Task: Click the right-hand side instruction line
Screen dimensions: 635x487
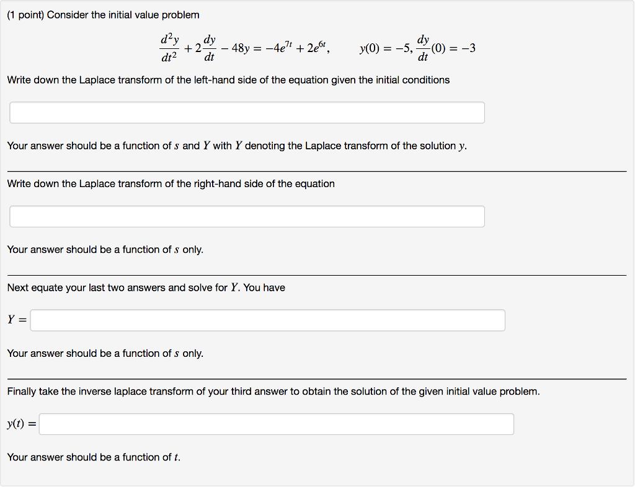Action: point(171,183)
